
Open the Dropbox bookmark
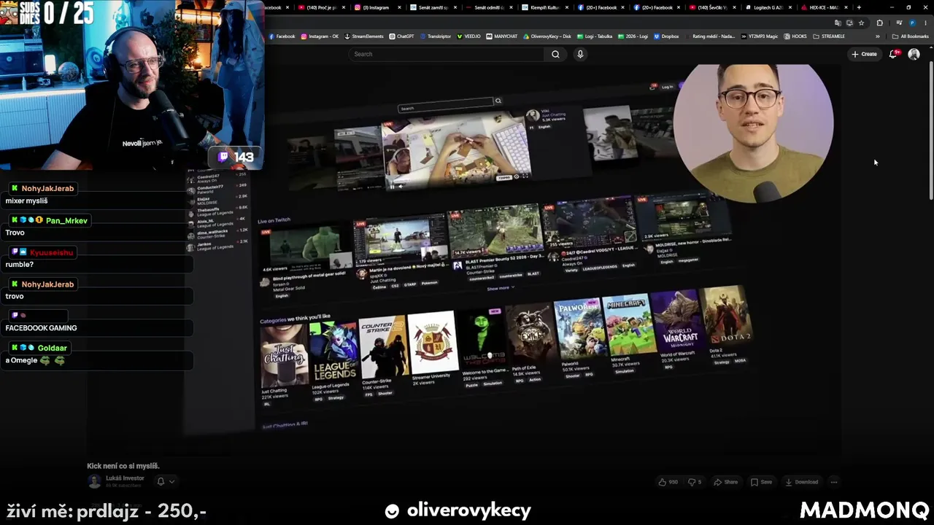click(666, 36)
